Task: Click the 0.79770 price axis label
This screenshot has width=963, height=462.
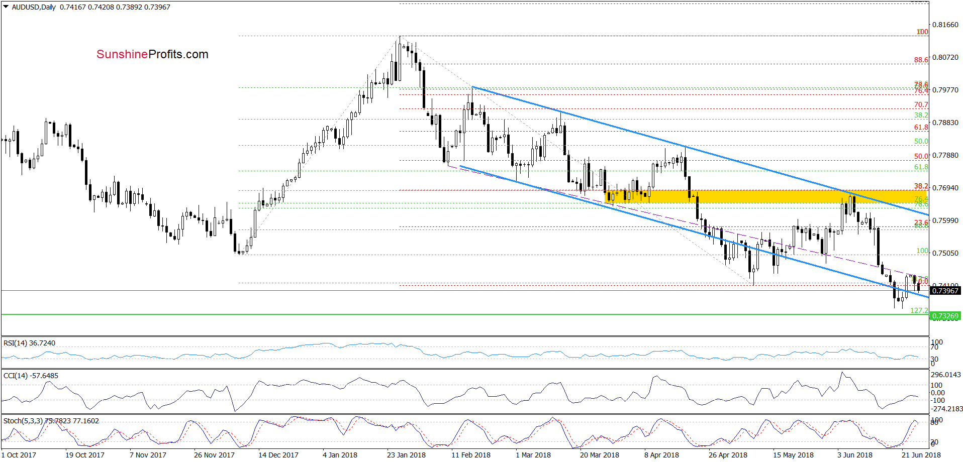Action: click(945, 90)
